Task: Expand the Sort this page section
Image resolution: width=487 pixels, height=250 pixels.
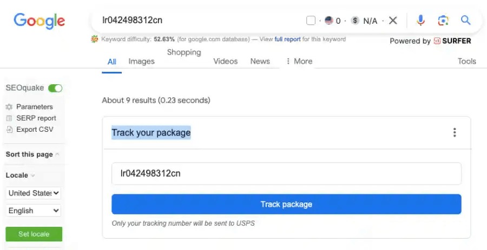Action: click(x=32, y=154)
